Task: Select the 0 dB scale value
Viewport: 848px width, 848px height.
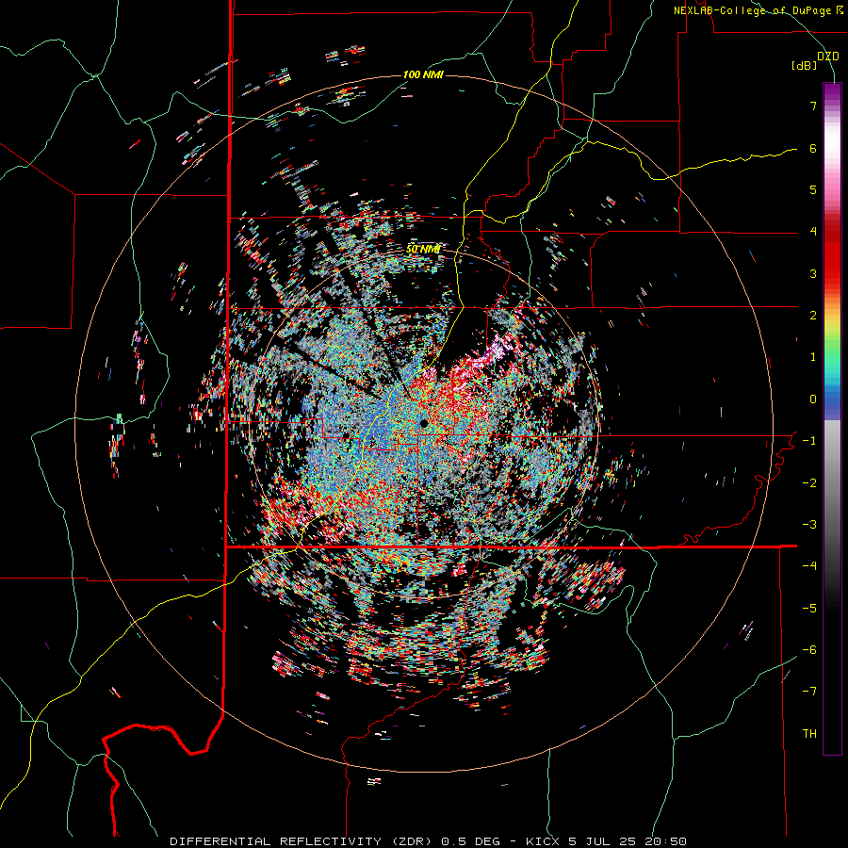Action: tap(813, 400)
